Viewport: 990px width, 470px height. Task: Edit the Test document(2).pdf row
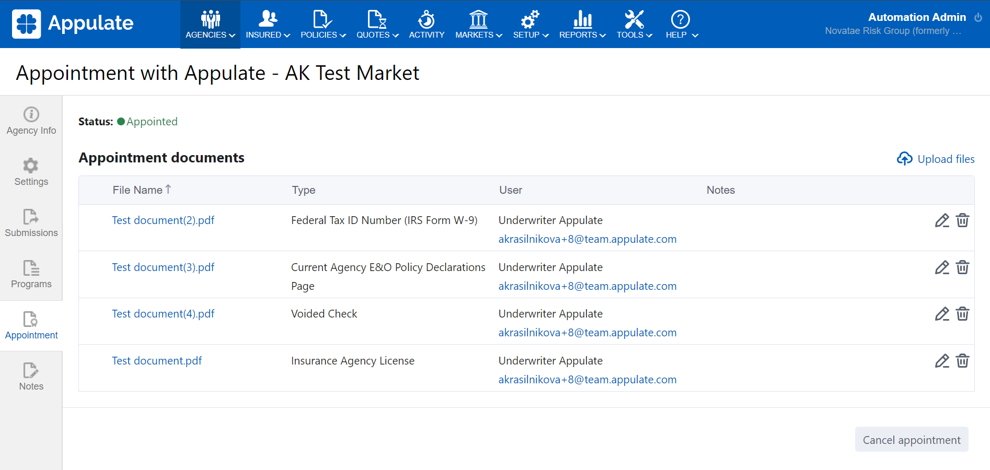point(941,221)
